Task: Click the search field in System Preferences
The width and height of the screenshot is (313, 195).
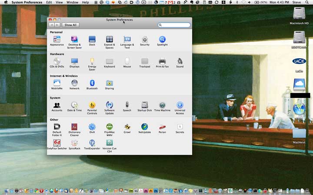Action: 176,25
